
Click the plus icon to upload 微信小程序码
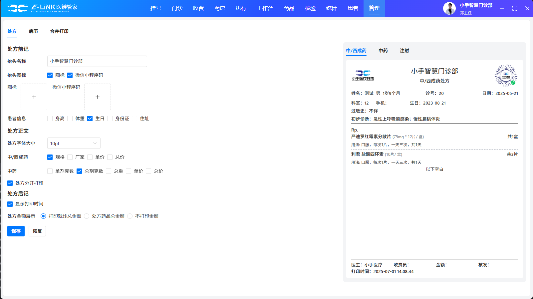(98, 97)
